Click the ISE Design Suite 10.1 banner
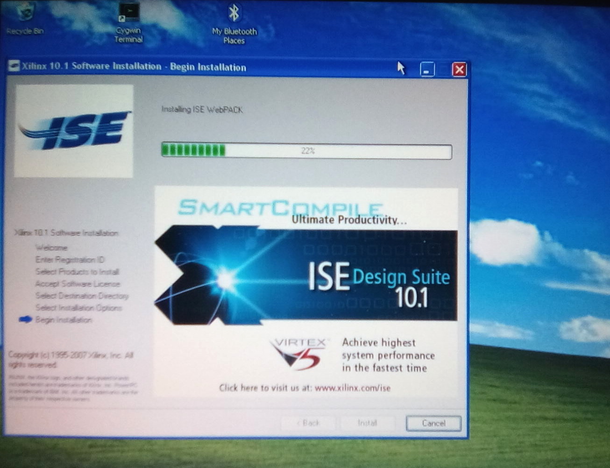Viewport: 610px width, 468px height. point(306,276)
